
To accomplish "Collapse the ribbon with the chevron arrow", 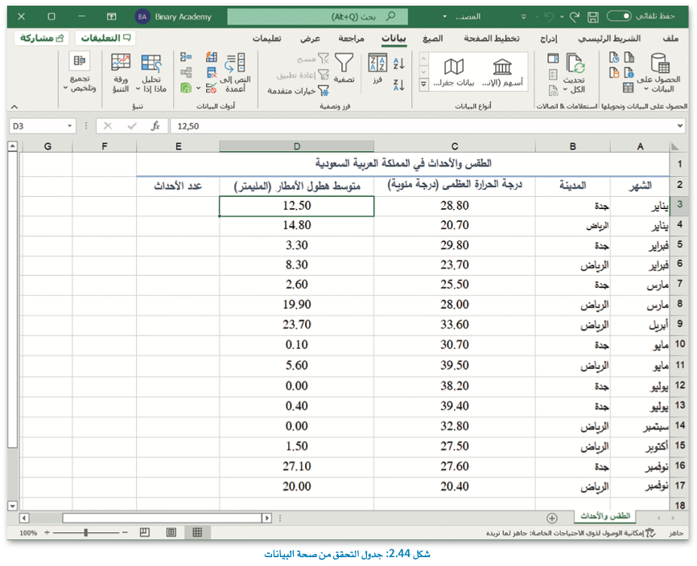I will pos(14,107).
